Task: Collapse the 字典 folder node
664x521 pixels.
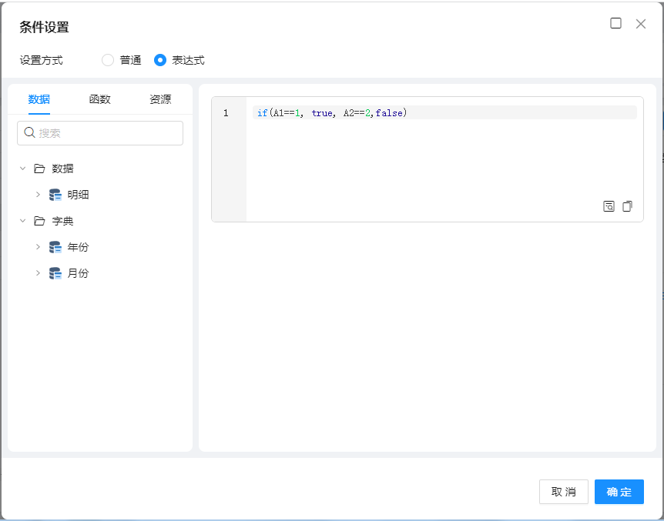Action: 22,221
